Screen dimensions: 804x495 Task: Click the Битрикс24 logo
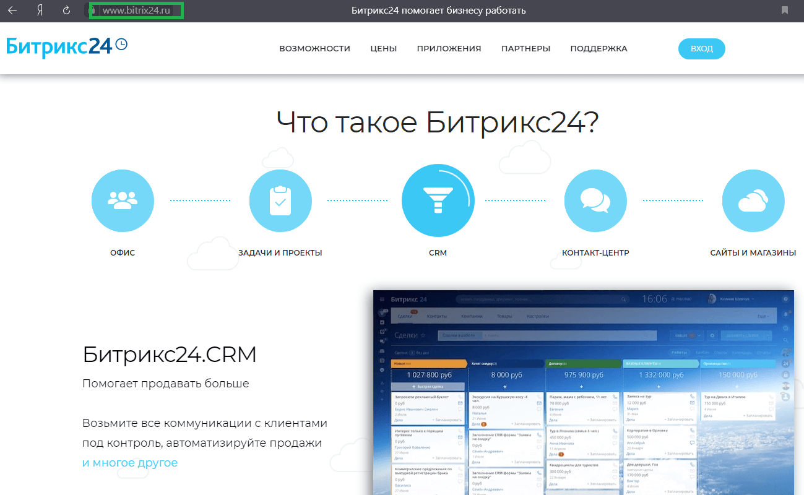click(66, 47)
